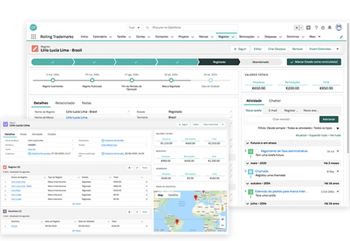This screenshot has width=350, height=241.
Task: Open the activity filters dropdown
Action: coord(338,128)
